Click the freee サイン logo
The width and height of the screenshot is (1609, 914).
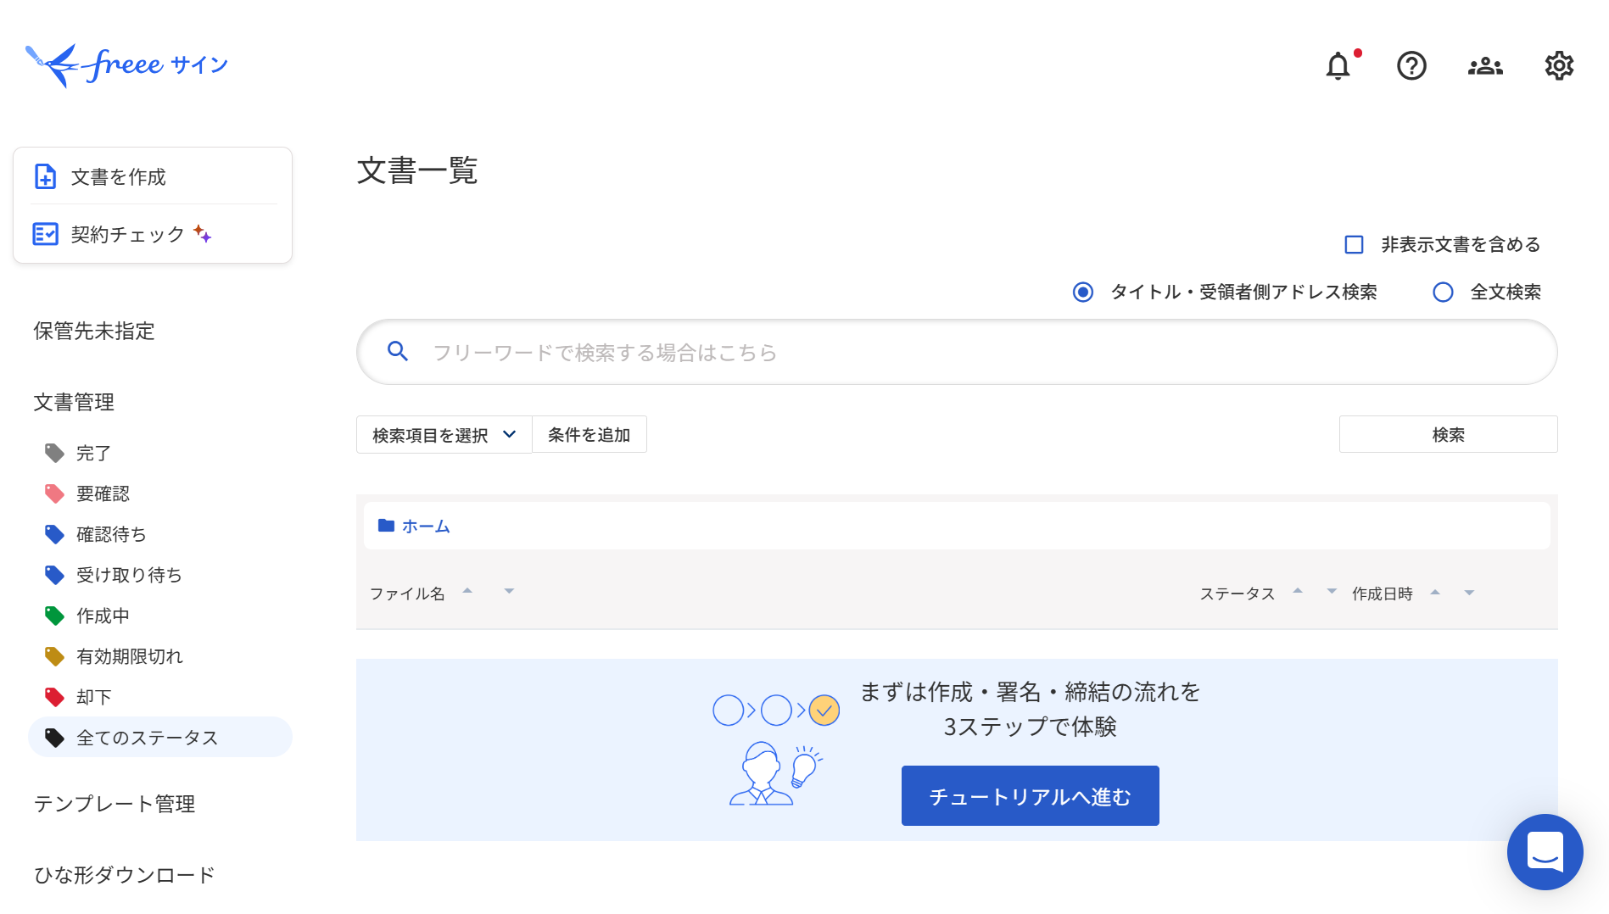pos(126,65)
